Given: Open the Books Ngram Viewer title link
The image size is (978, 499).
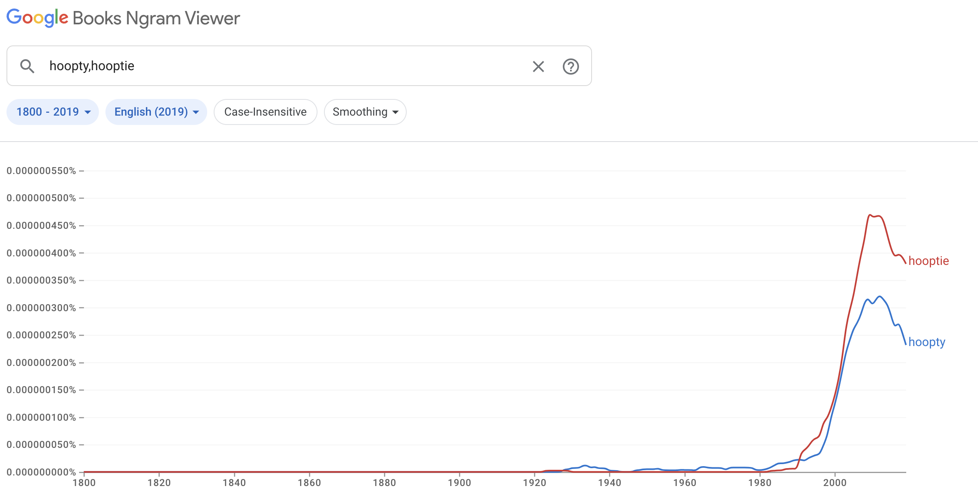Looking at the screenshot, I should pos(156,19).
